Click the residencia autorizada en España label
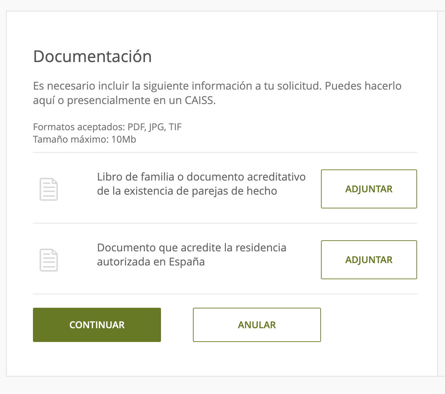This screenshot has height=394, width=445. point(151,262)
